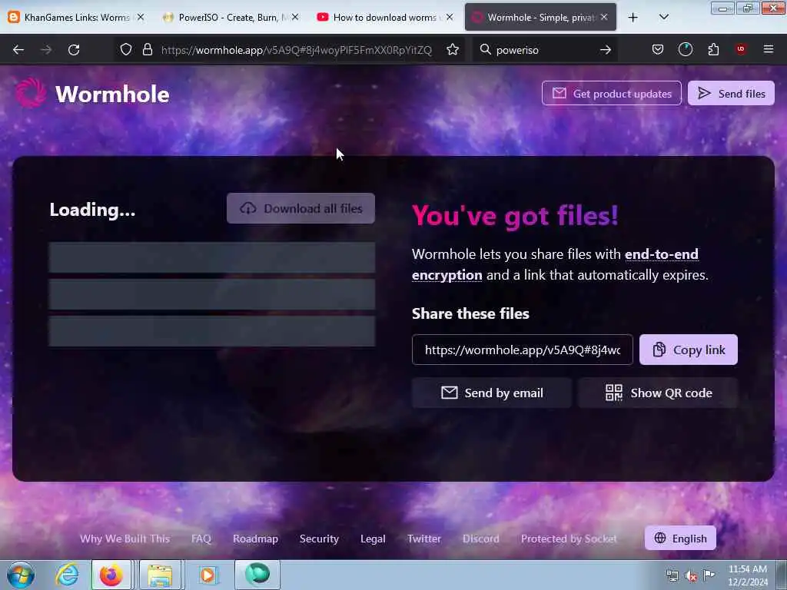Image resolution: width=787 pixels, height=590 pixels.
Task: Launch Internet Explorer from taskbar
Action: [67, 575]
